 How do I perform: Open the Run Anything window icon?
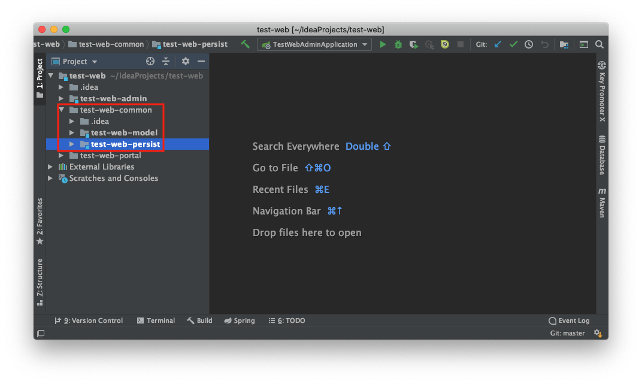[584, 44]
